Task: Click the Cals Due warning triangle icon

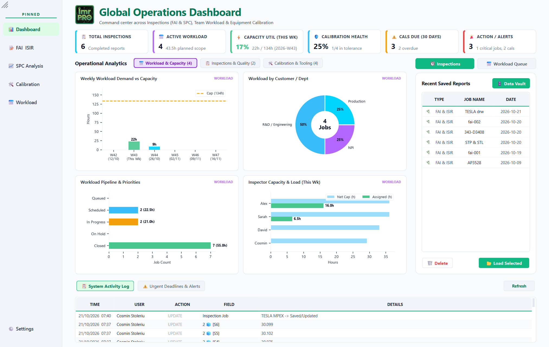Action: 394,37
